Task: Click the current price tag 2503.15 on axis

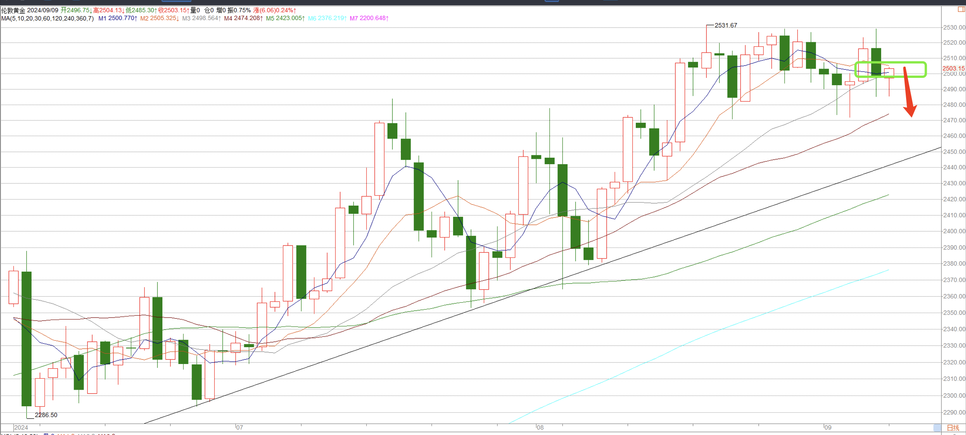Action: click(x=954, y=69)
